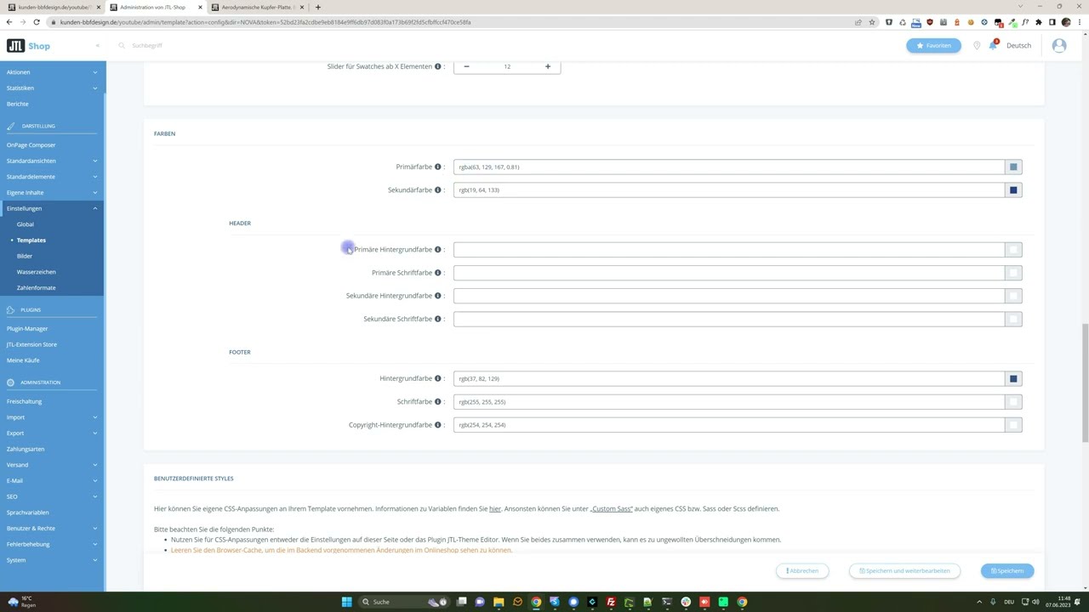Open Zahlenformate in the sidebar
Viewport: 1089px width, 612px height.
37,288
